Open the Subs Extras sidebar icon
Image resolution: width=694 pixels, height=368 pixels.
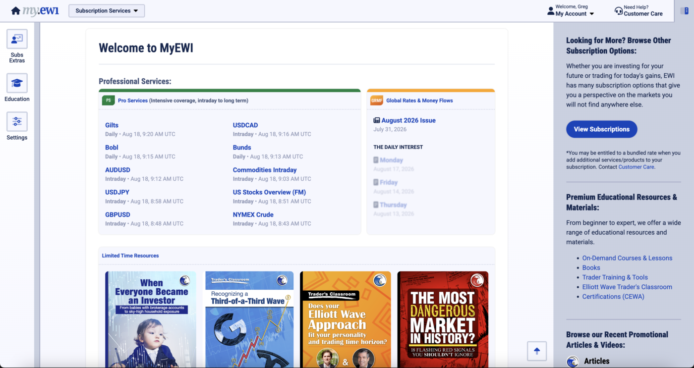coord(17,39)
